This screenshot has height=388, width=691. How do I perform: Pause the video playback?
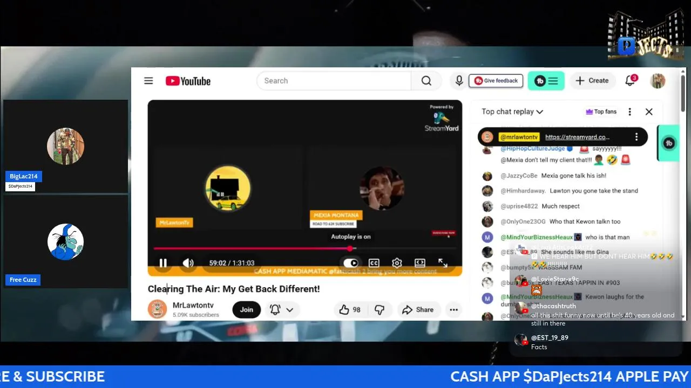[x=163, y=263]
